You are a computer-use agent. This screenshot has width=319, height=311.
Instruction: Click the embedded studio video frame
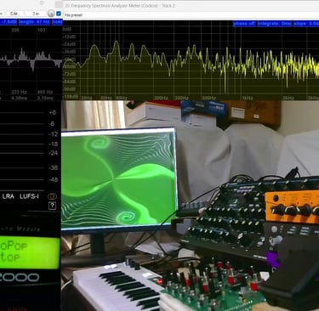(x=190, y=206)
